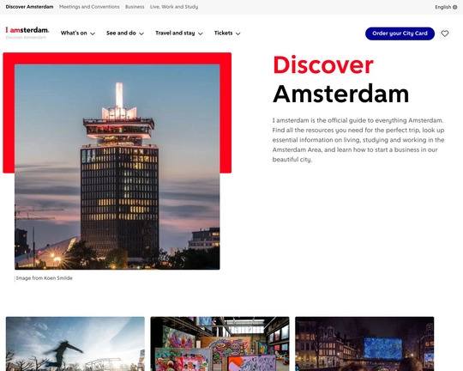The height and width of the screenshot is (371, 463).
Task: Click Order your City Card button
Action: tap(400, 33)
